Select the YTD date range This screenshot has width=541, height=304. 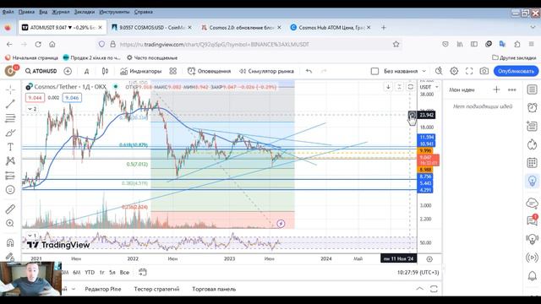coord(90,272)
